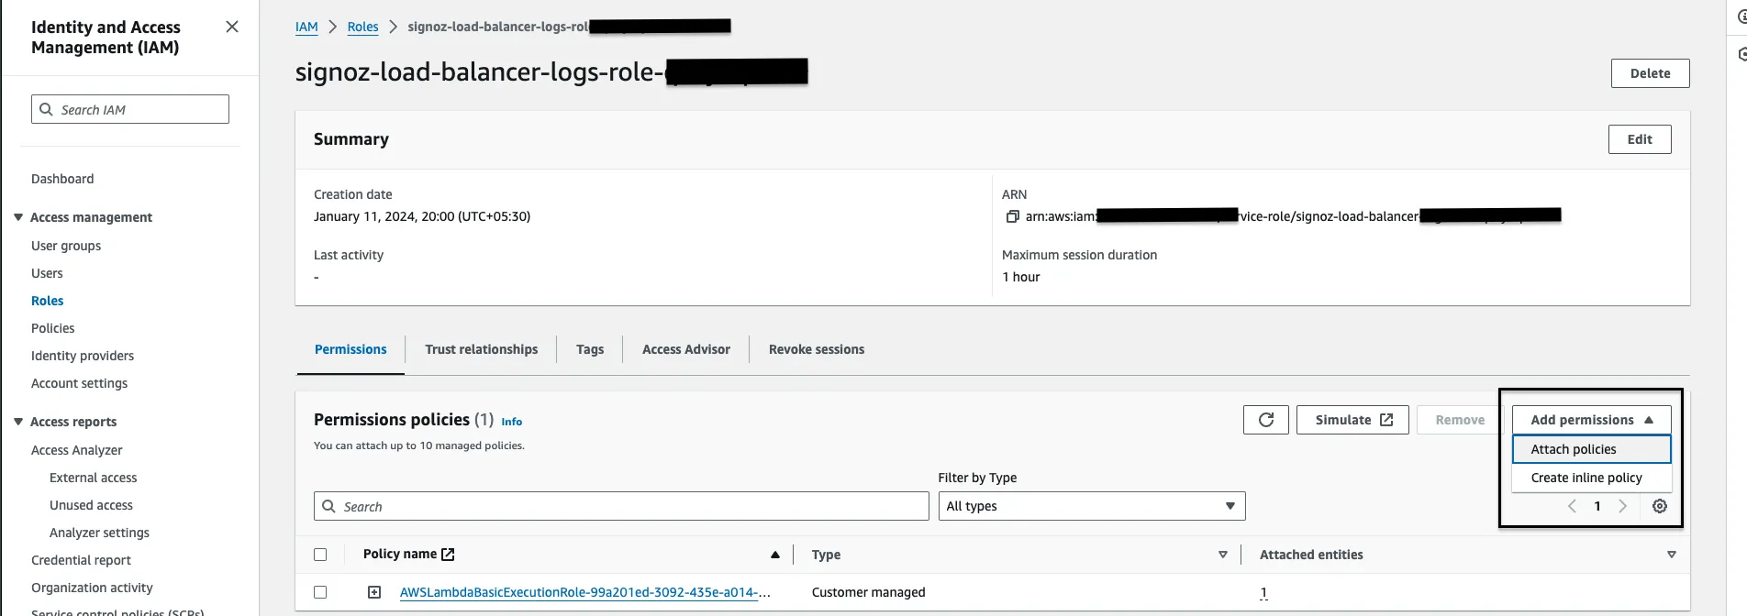This screenshot has width=1747, height=616.
Task: Open the table preferences gear
Action: [1659, 506]
